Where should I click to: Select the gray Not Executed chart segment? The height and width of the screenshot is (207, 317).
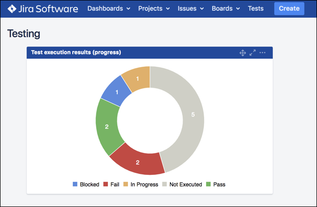(x=193, y=114)
